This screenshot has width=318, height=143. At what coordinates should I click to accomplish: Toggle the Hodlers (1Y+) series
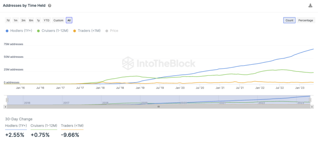(19, 31)
